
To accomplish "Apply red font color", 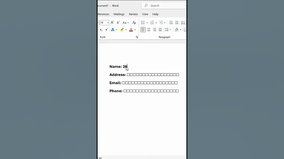I will click(131, 30).
